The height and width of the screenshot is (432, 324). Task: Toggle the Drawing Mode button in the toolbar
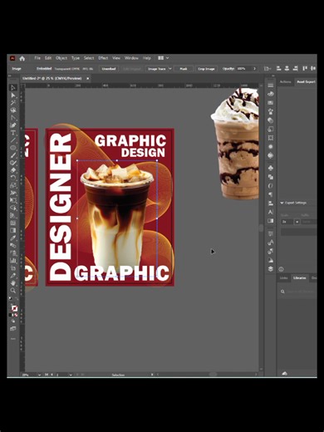coord(13,322)
